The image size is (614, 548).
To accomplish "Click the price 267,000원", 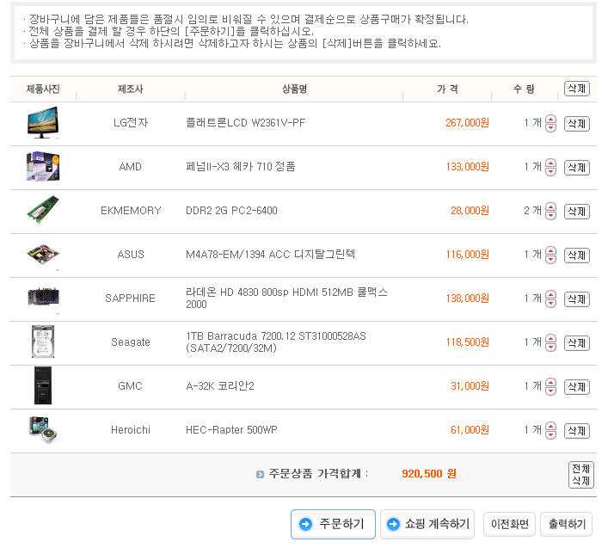I will pyautogui.click(x=468, y=123).
